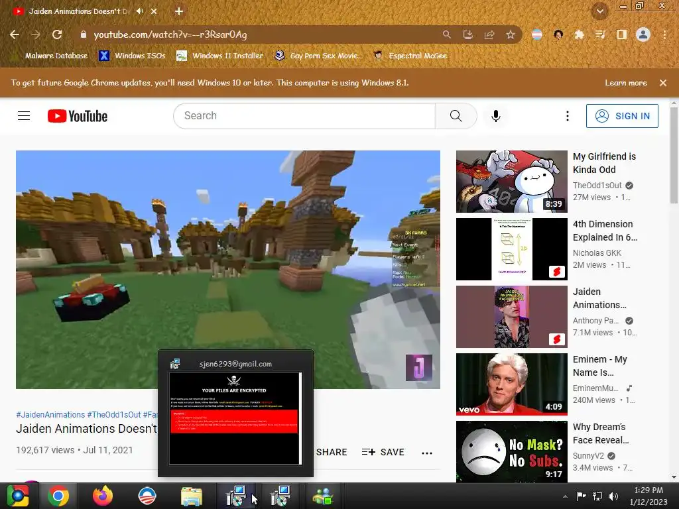This screenshot has width=679, height=509.
Task: Open the Chrome profile avatar
Action: click(x=643, y=34)
